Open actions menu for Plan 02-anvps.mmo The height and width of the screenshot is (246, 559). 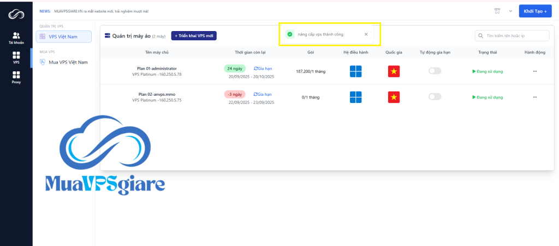tap(534, 97)
